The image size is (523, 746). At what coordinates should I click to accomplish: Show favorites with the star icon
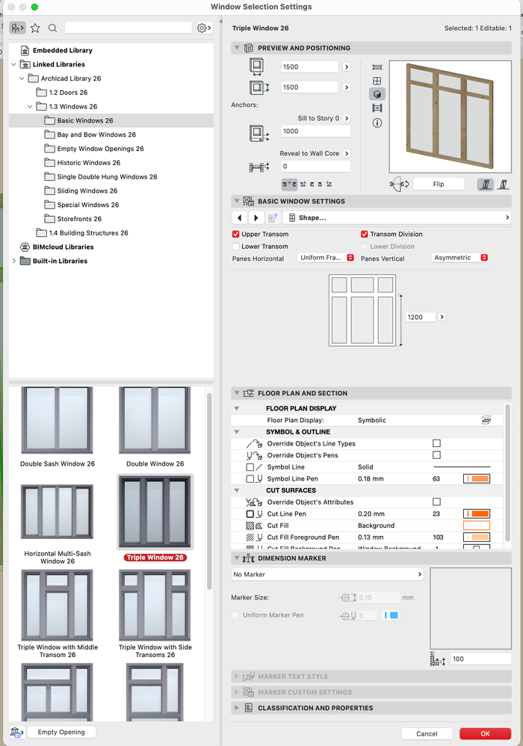click(x=35, y=28)
